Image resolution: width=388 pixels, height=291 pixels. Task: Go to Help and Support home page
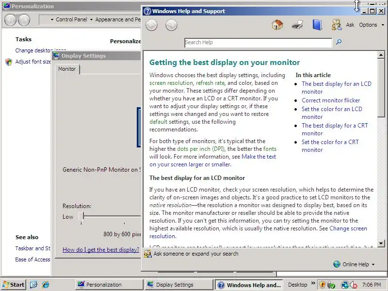[x=277, y=25]
